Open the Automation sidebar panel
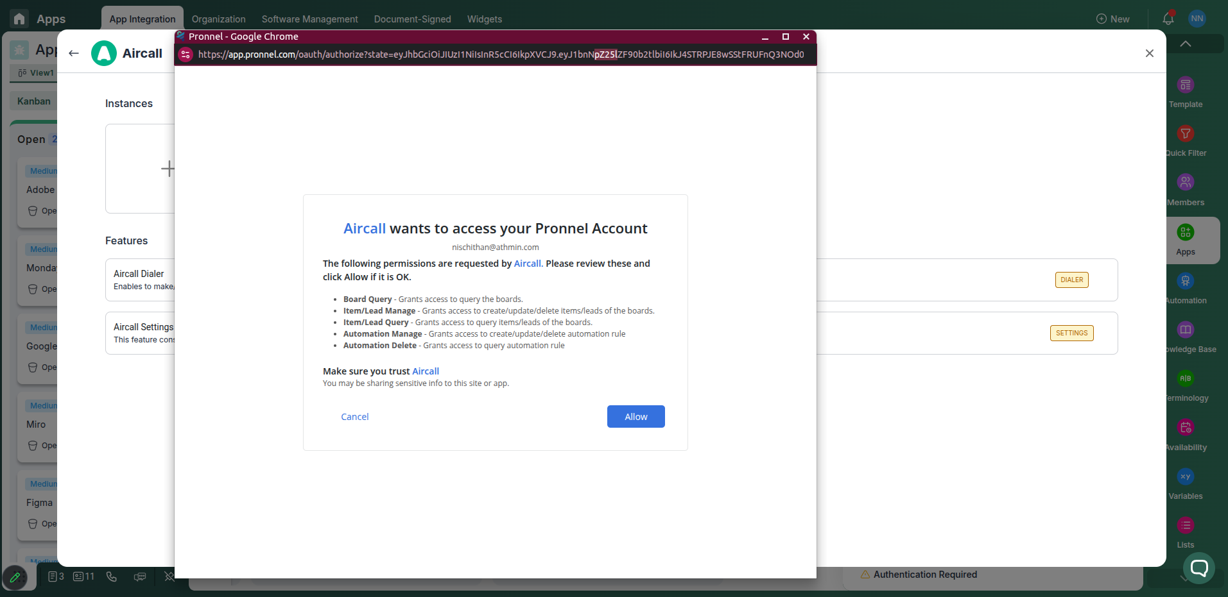This screenshot has height=597, width=1228. coord(1186,282)
